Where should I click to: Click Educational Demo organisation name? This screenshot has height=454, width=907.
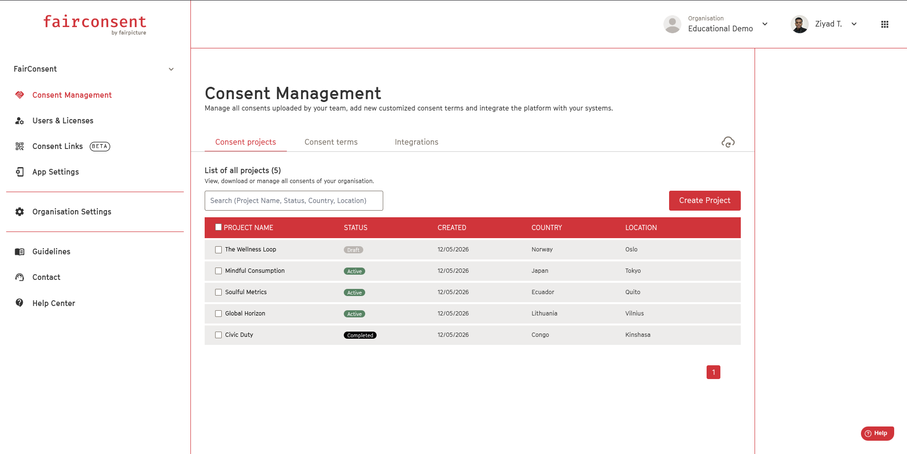click(x=720, y=28)
